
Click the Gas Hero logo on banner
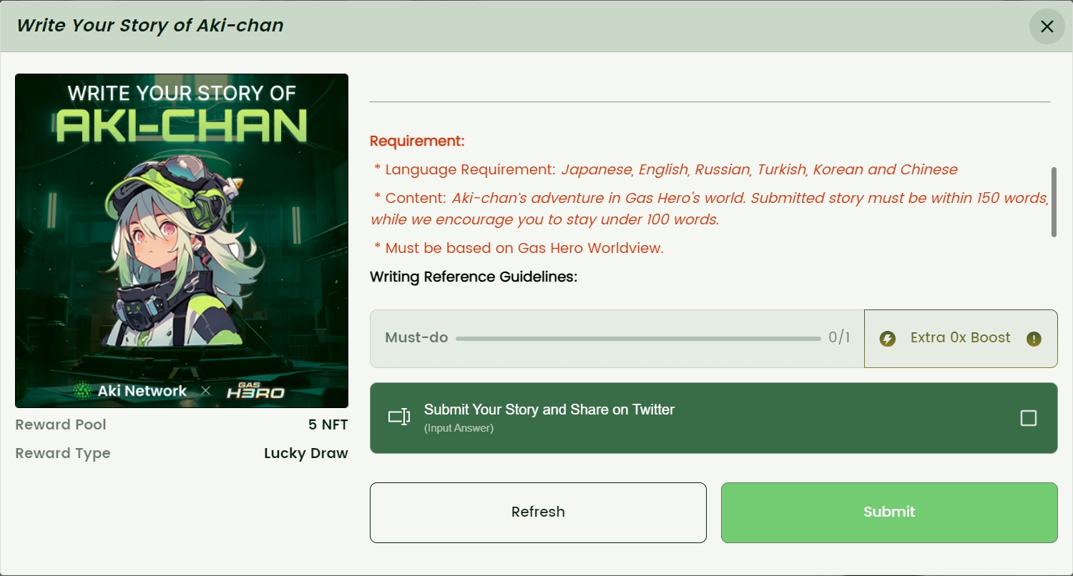(x=255, y=390)
